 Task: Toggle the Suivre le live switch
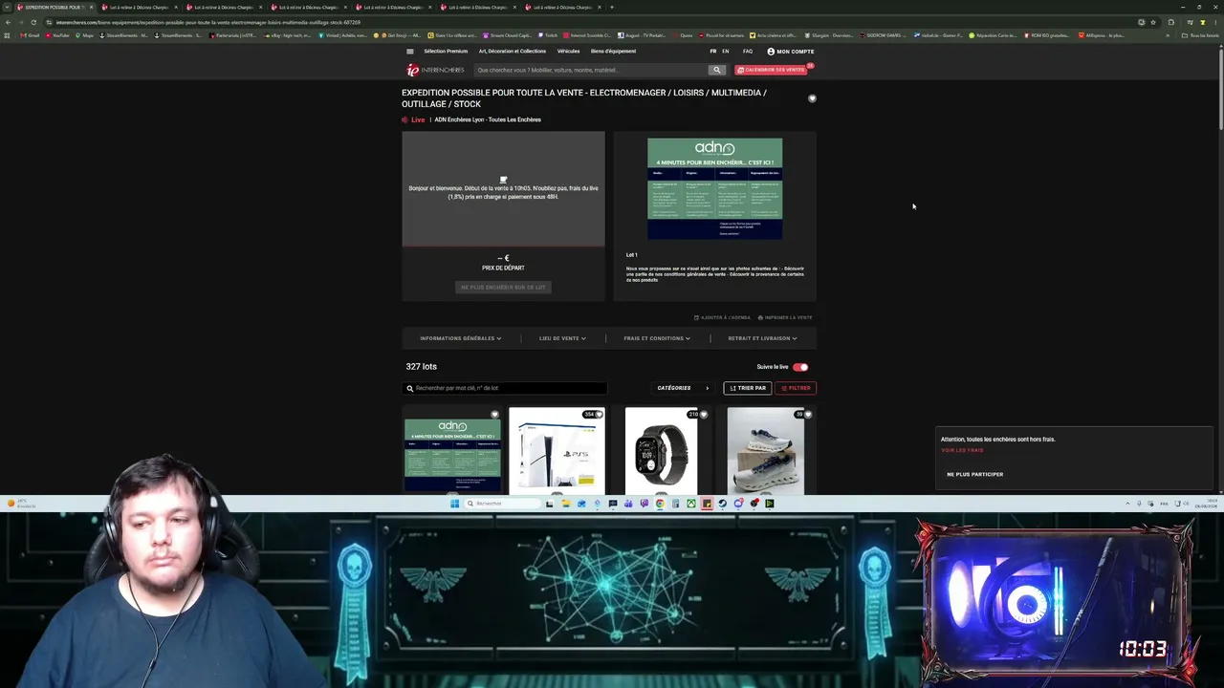(800, 367)
